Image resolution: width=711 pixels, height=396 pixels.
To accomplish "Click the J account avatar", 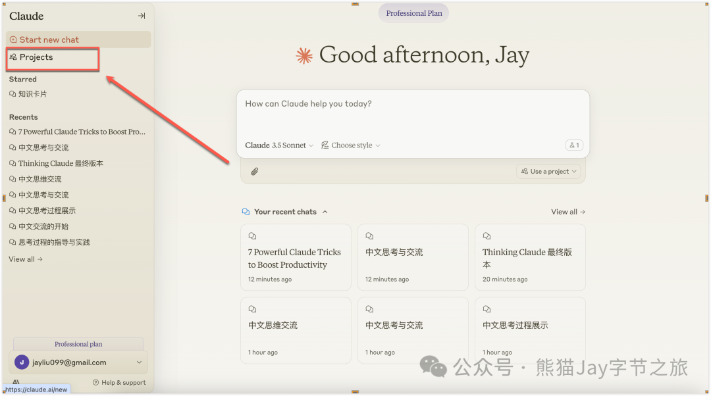I will pos(22,362).
